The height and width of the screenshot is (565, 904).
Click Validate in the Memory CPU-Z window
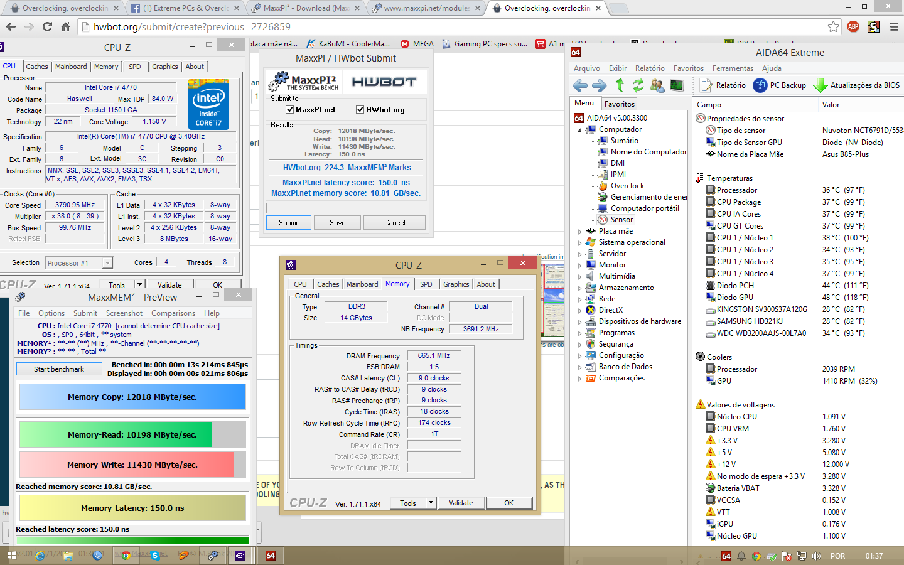(x=461, y=503)
